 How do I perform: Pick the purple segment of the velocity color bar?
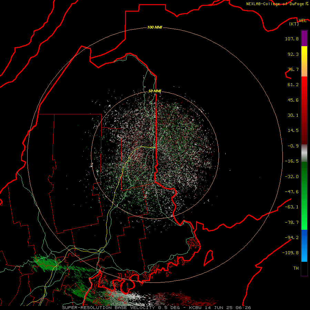click(304, 38)
